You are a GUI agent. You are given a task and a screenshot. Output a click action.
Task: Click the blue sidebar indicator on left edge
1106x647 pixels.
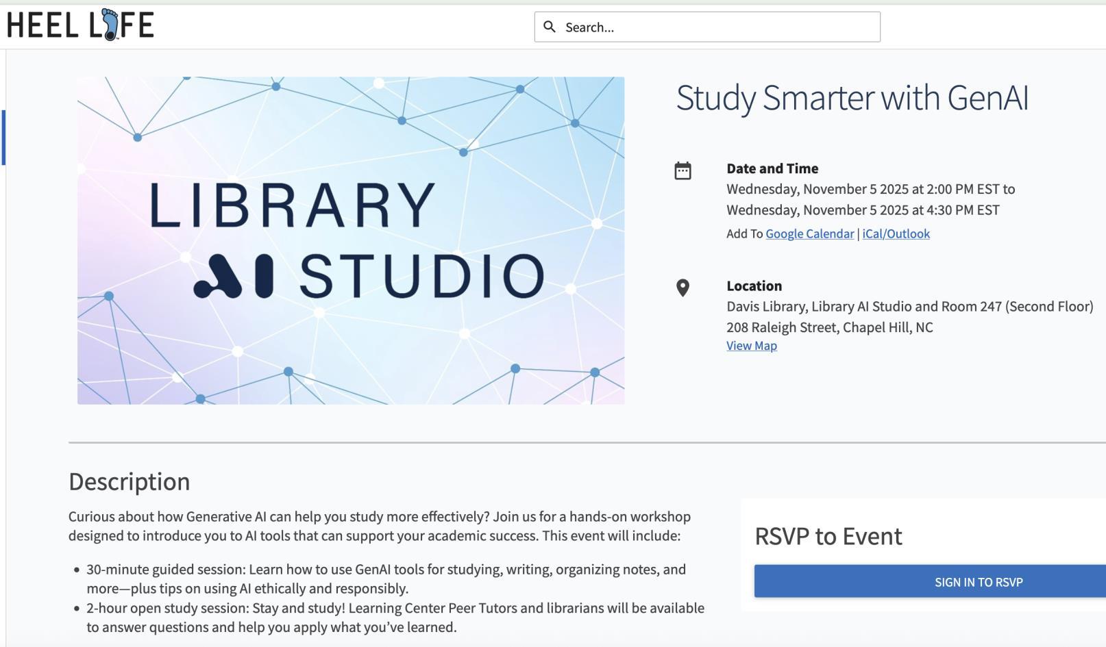click(3, 138)
